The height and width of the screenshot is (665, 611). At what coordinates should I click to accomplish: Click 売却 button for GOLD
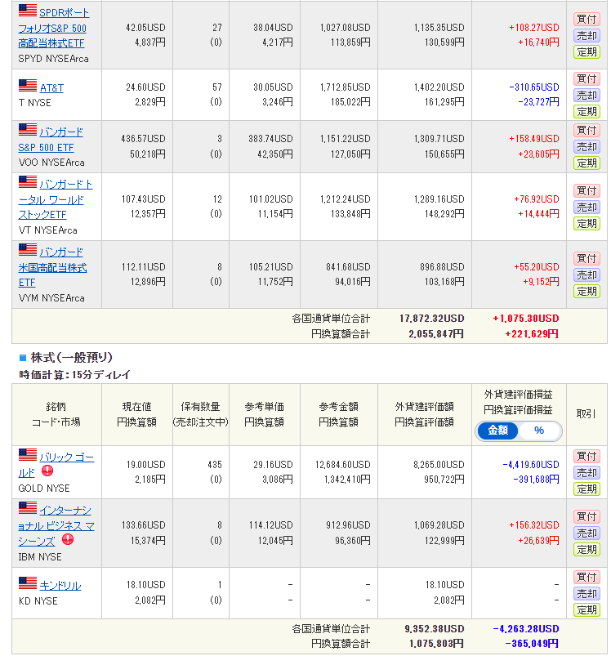(x=586, y=473)
